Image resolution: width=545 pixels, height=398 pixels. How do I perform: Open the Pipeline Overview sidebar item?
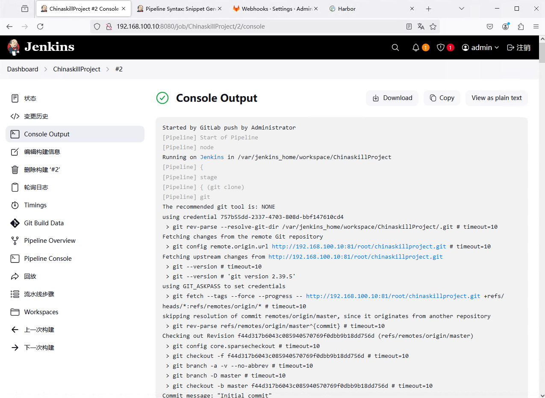pos(50,241)
